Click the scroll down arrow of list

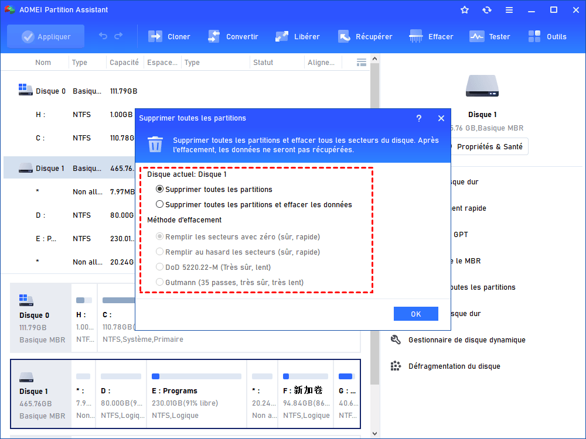pos(375,434)
